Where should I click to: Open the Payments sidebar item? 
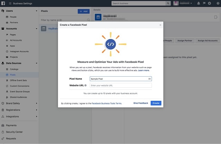(11, 125)
